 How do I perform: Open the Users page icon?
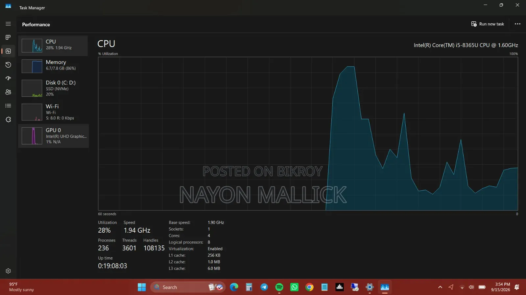tap(8, 92)
